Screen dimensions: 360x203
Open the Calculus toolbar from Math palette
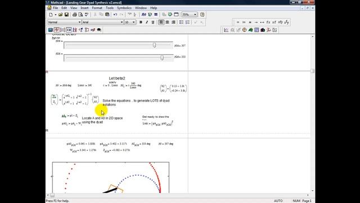click(75, 30)
